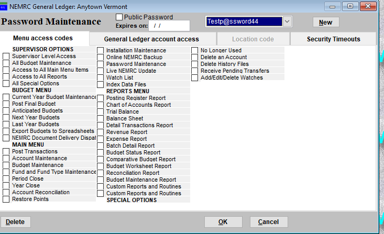The width and height of the screenshot is (384, 234).
Task: Enable Access to All Reports
Action: pyautogui.click(x=6, y=76)
